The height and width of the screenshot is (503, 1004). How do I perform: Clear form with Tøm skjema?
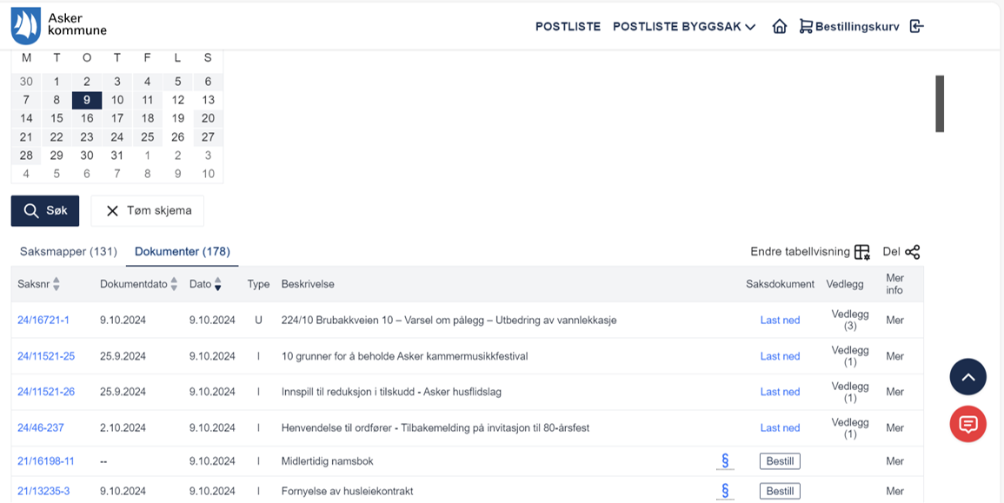pos(148,211)
